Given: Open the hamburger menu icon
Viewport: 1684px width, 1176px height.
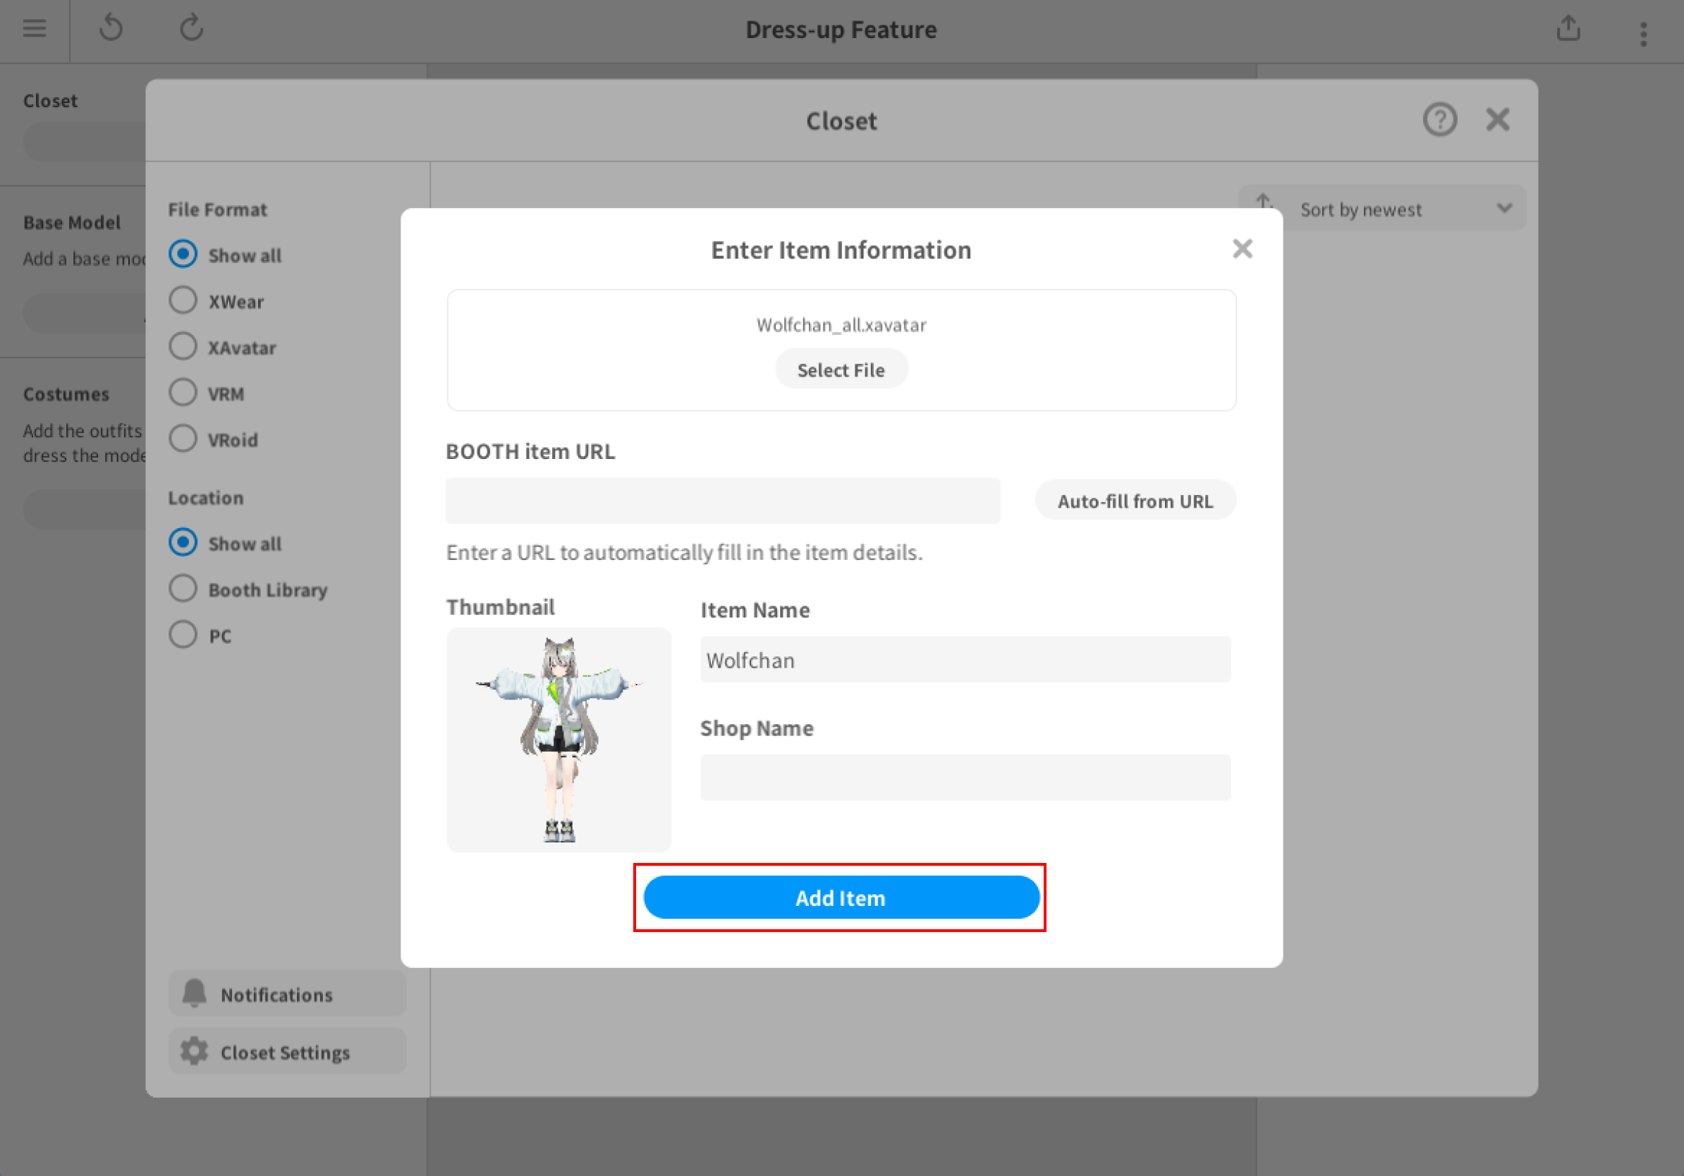Looking at the screenshot, I should click(x=35, y=29).
